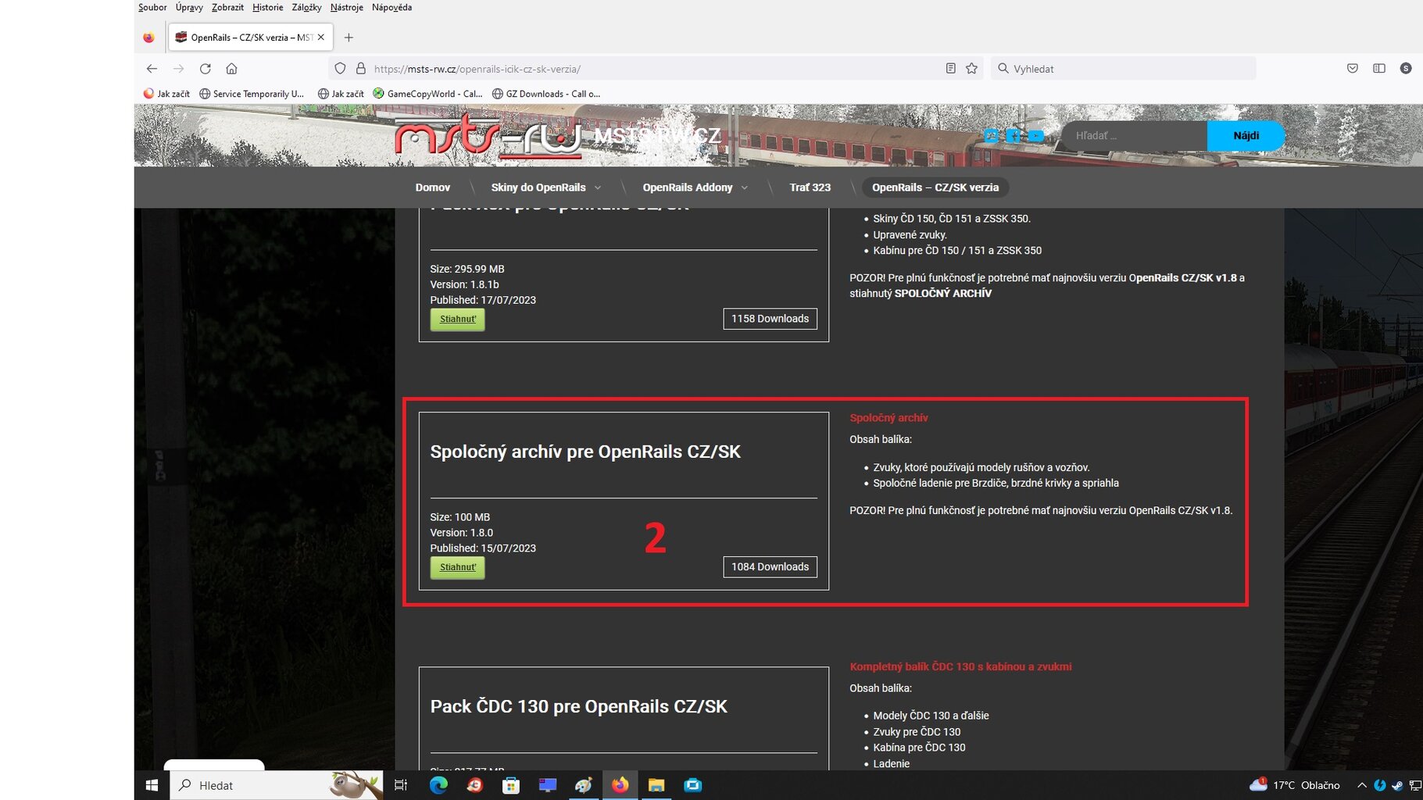Expand the OpenRails Addony submenu
Viewport: 1423px width, 800px height.
pos(745,187)
